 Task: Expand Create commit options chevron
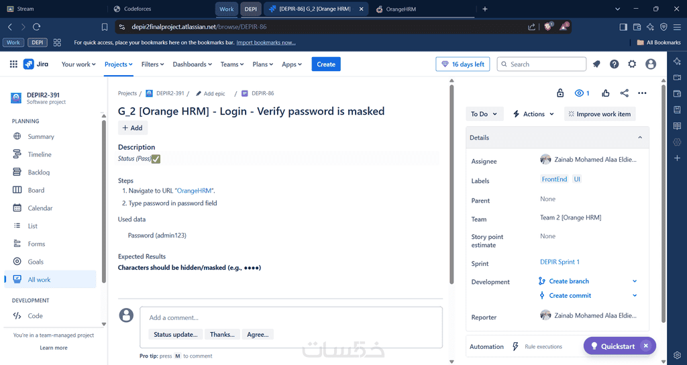[x=635, y=295]
